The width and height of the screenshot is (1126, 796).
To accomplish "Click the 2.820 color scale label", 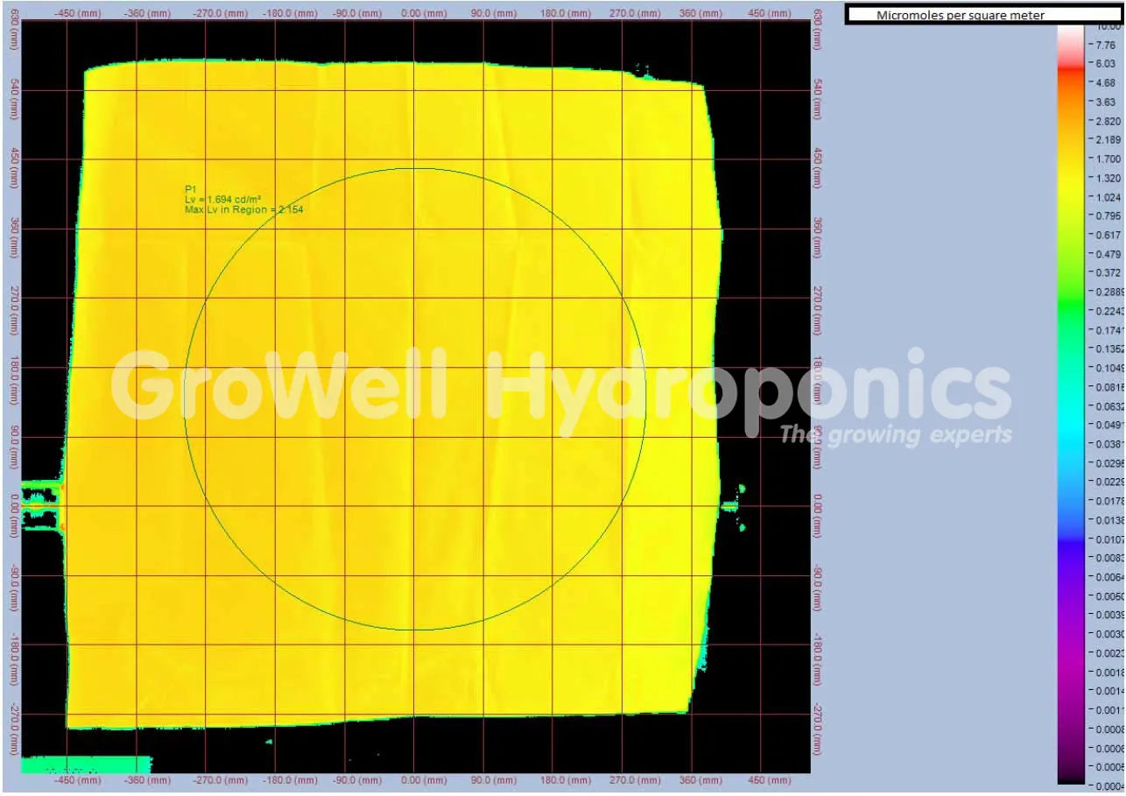I will point(1107,121).
